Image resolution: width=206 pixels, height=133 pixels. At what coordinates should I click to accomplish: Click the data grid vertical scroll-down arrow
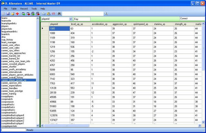point(203,122)
